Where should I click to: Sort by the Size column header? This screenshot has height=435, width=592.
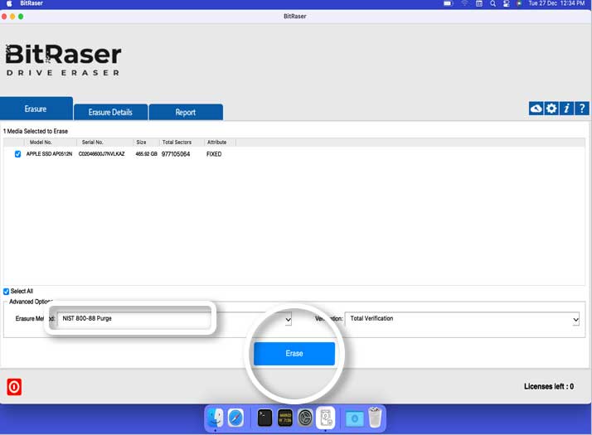pyautogui.click(x=141, y=143)
